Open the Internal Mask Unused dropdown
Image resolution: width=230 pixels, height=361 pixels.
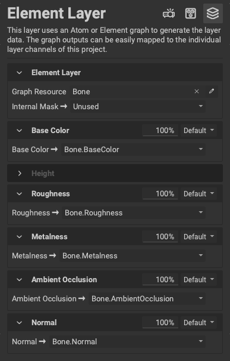(138, 106)
